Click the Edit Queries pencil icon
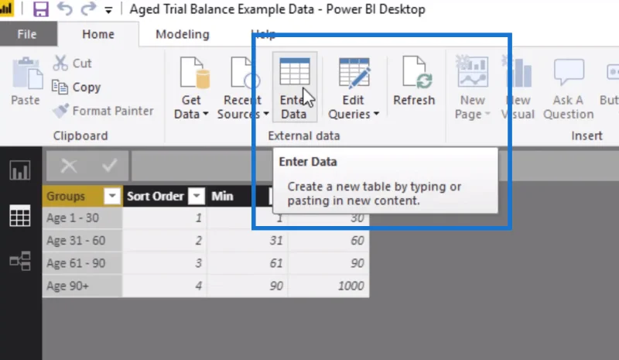 [x=354, y=72]
